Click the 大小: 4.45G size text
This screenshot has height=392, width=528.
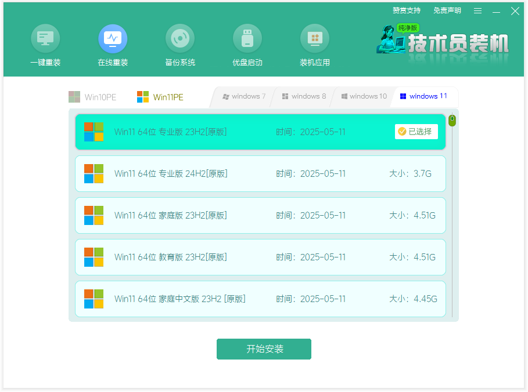(413, 299)
